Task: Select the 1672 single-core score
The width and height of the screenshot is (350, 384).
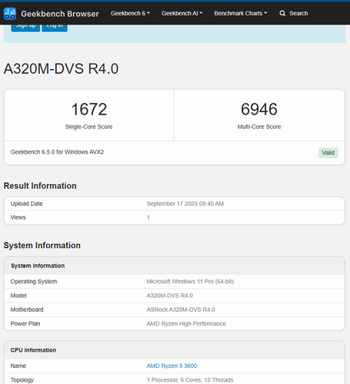Action: (x=89, y=109)
